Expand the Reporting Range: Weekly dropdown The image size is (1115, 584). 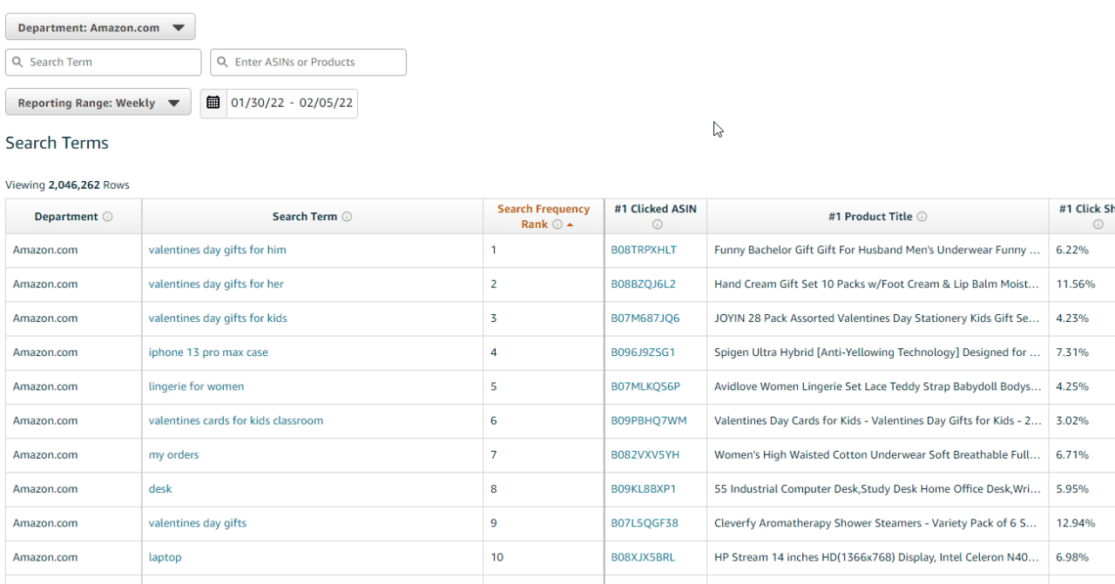coord(98,103)
